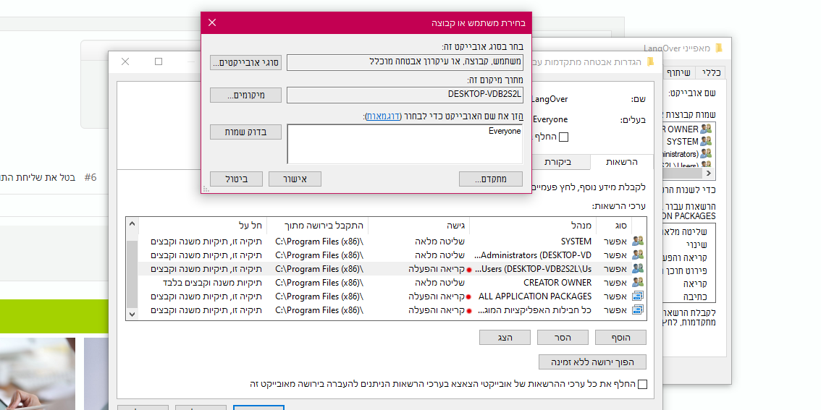Image resolution: width=821 pixels, height=410 pixels.
Task: Click the 'סוגי אובייקטים...' button
Action: click(245, 63)
